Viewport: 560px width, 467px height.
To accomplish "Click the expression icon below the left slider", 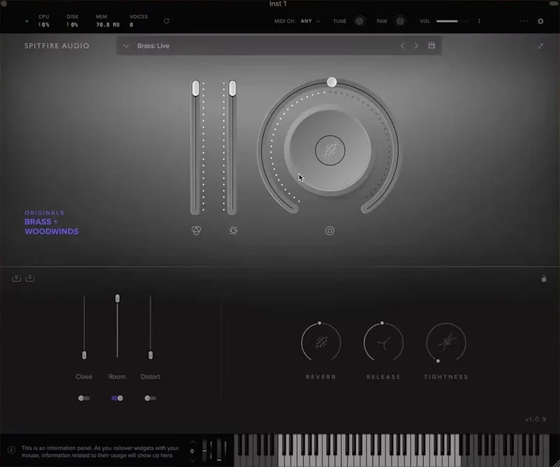I will tap(196, 230).
